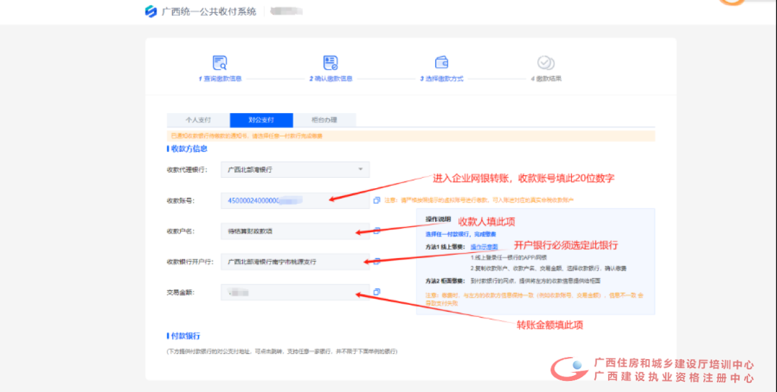Open the 广西北部湾银行 bank selection box
This screenshot has height=392, width=777.
295,169
